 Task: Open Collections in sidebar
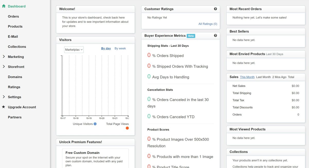[17, 46]
